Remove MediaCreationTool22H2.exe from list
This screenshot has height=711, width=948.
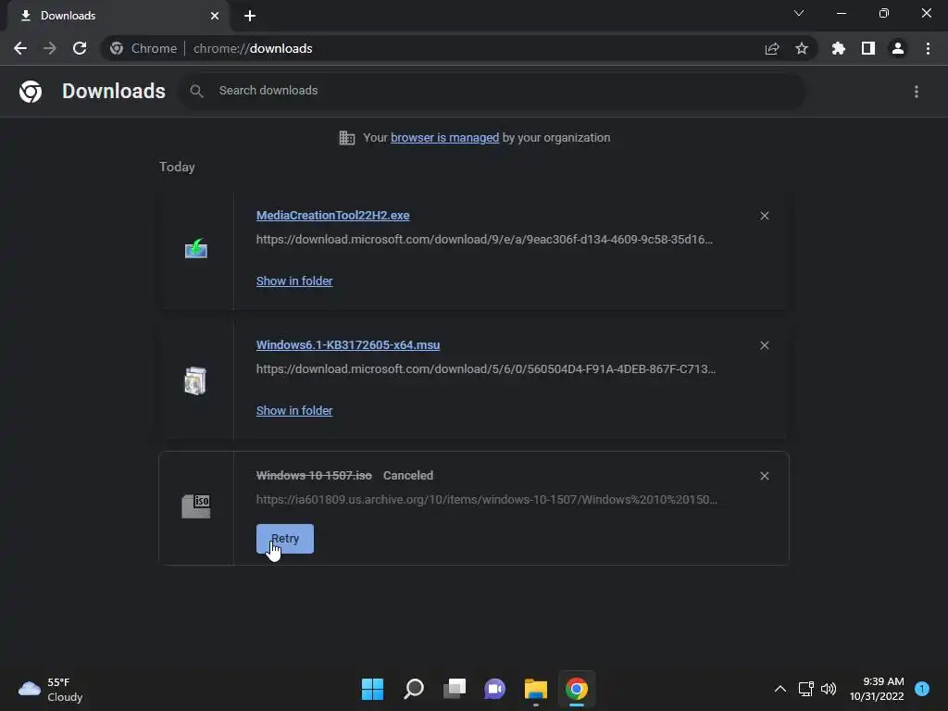tap(764, 216)
